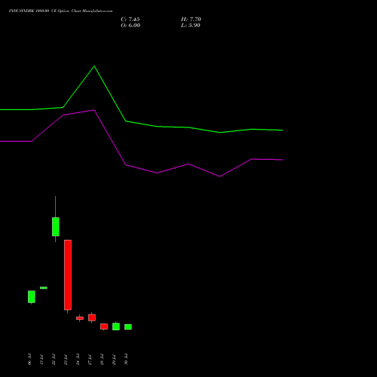Click the peak of the green indicator line

click(94, 66)
